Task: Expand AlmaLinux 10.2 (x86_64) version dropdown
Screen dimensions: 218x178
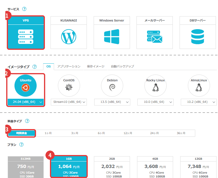Action: point(199,102)
